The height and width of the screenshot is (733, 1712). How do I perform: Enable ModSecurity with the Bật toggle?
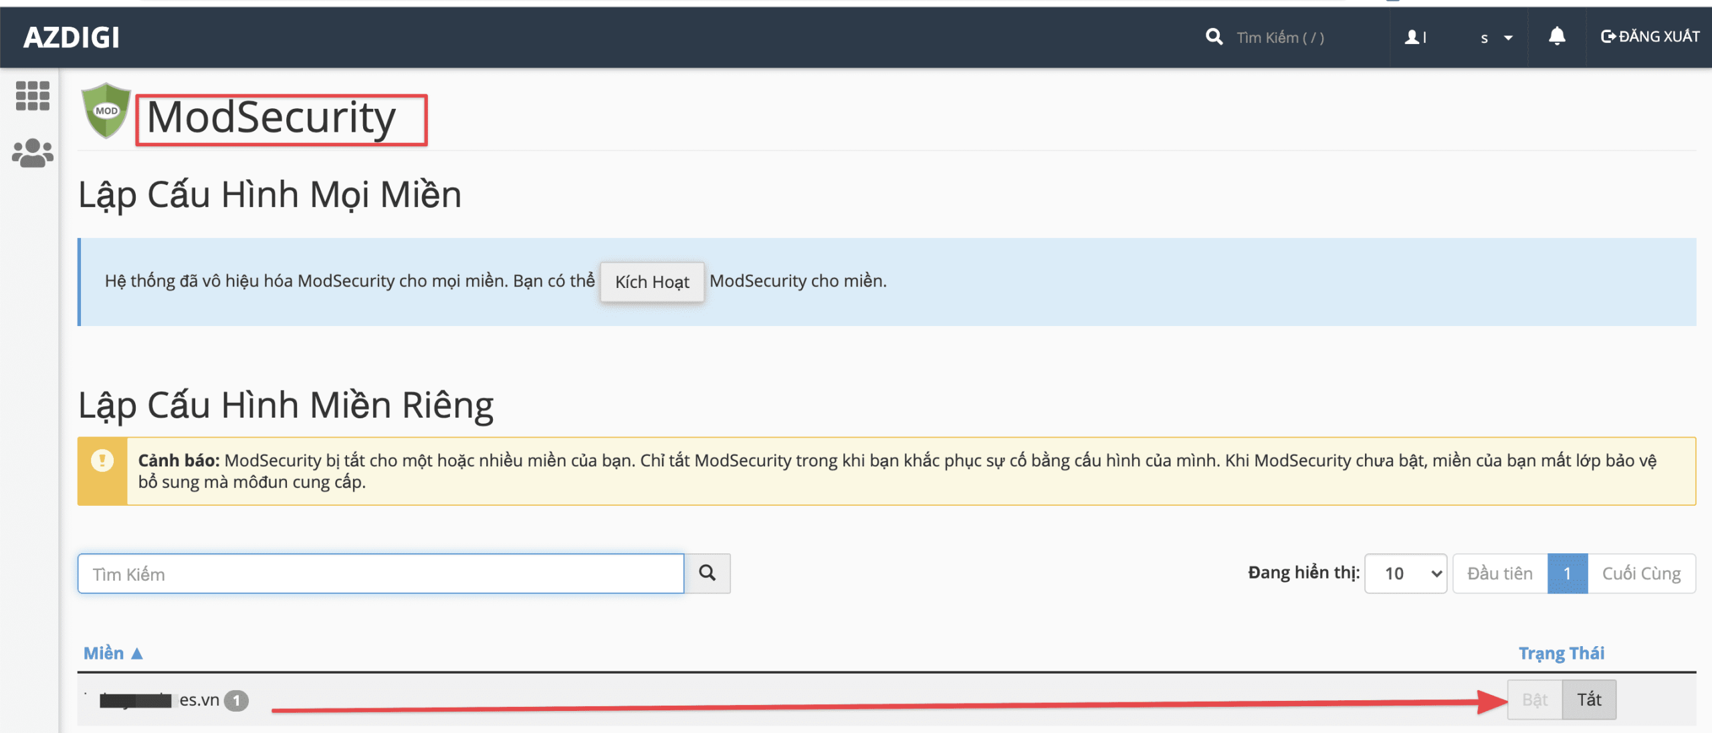(1536, 699)
